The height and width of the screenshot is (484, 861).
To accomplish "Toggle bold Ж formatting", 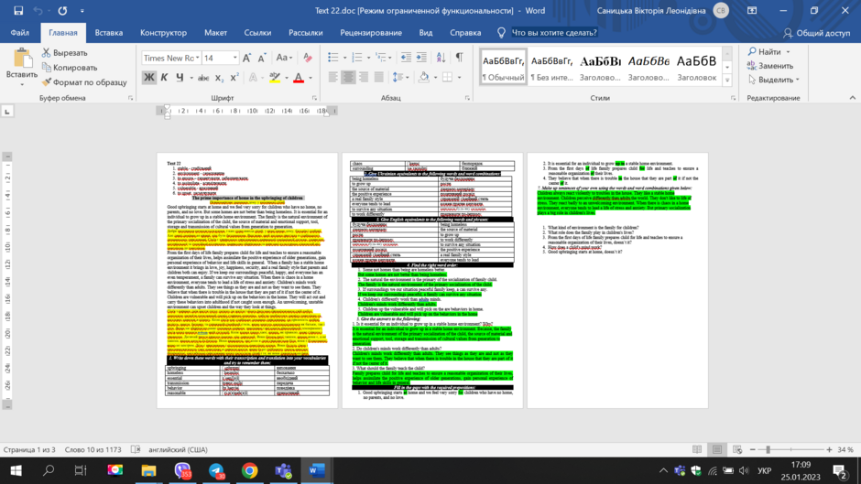I will click(148, 78).
